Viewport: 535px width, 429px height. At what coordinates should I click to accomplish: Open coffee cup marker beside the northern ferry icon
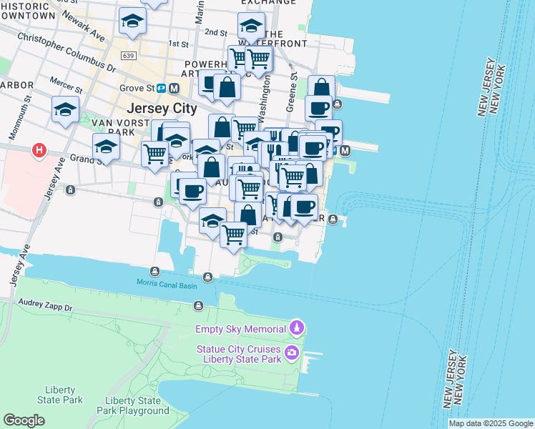[x=319, y=110]
